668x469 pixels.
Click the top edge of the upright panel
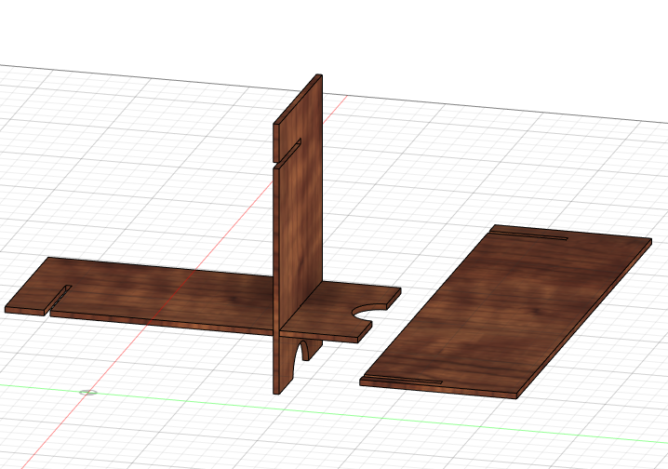click(298, 98)
